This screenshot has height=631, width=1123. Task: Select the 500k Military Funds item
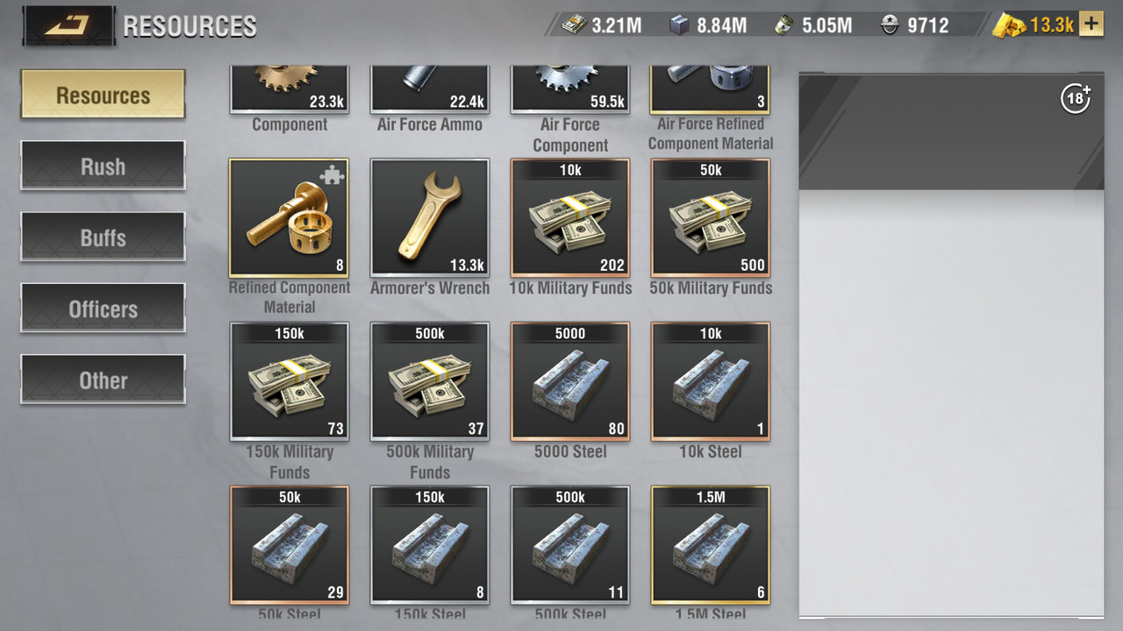pyautogui.click(x=430, y=381)
